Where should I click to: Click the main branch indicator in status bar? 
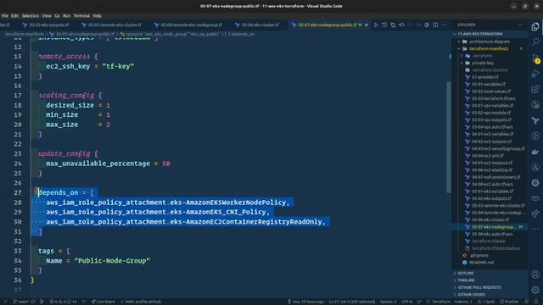tap(21, 302)
